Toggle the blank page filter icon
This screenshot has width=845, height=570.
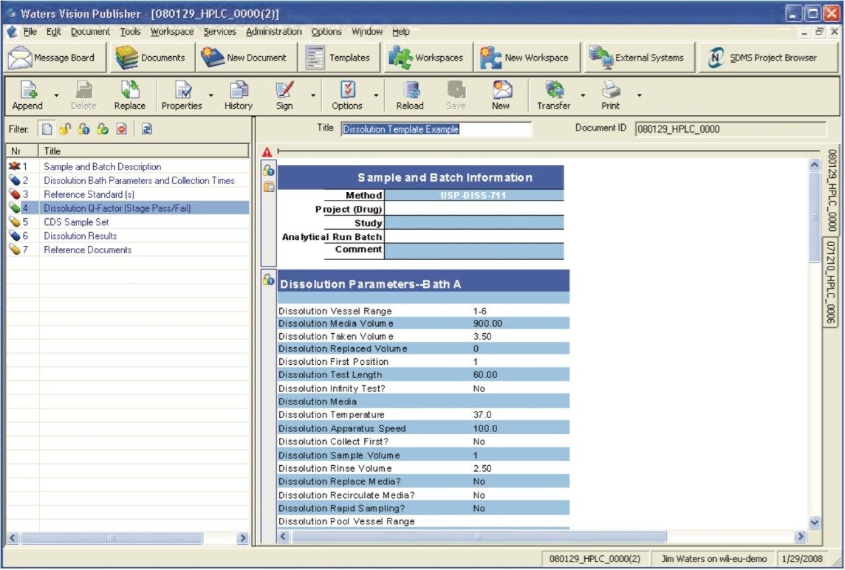(47, 129)
